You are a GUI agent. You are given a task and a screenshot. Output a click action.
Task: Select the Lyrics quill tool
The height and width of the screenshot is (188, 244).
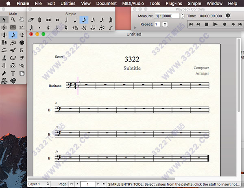[x=4, y=58]
